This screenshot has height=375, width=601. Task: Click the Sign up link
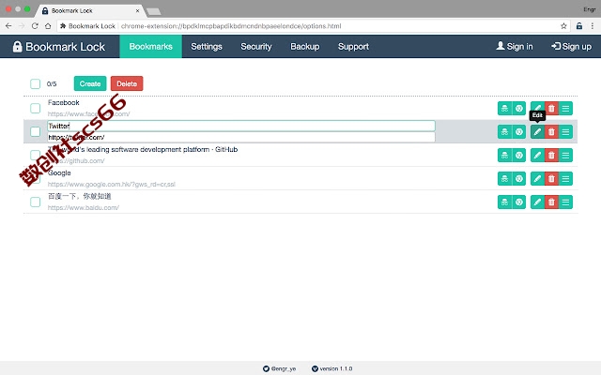[x=572, y=46]
